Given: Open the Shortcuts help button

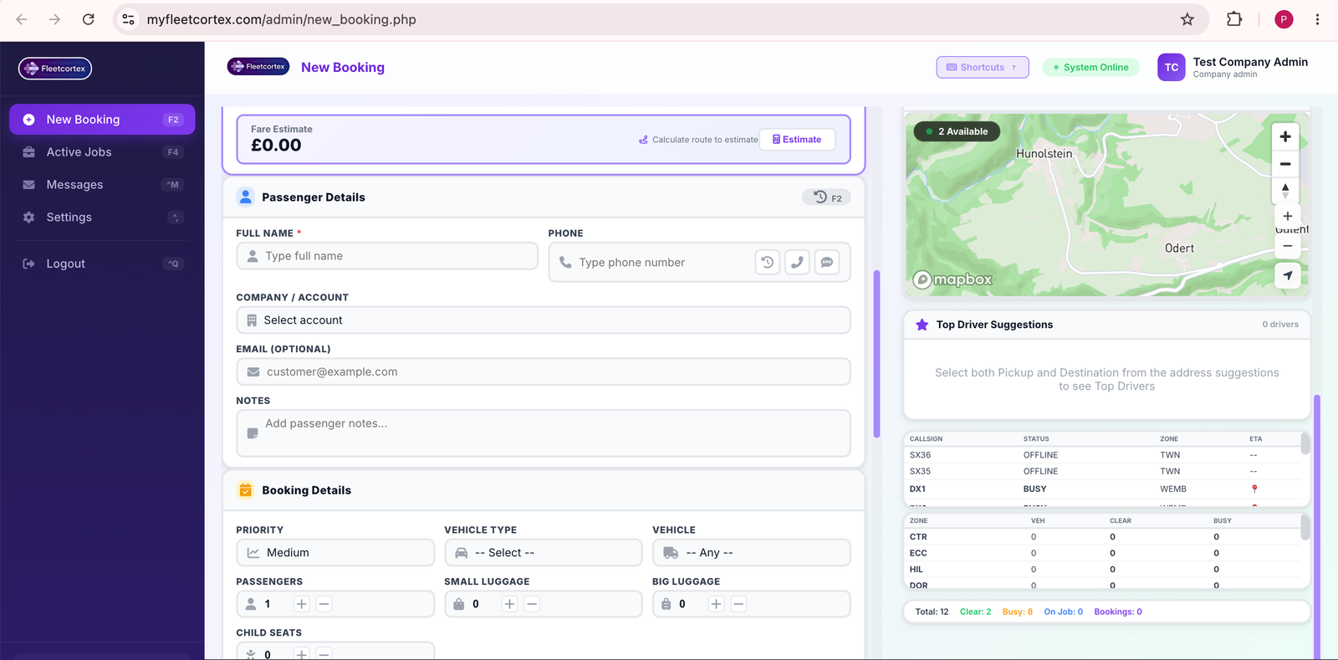Looking at the screenshot, I should click(983, 68).
